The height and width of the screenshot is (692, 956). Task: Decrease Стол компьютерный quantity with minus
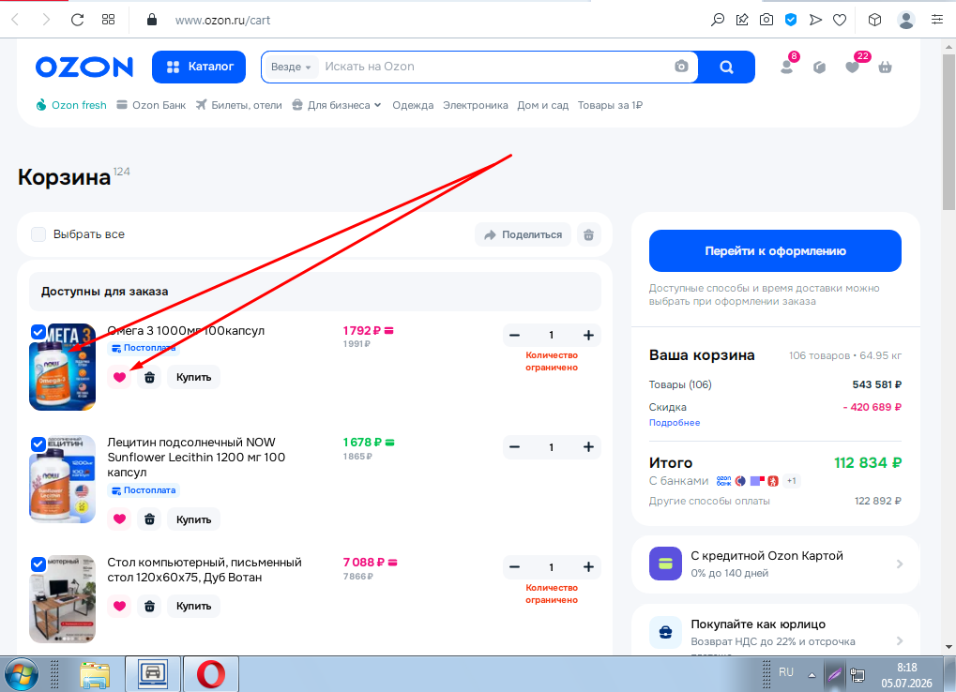(x=514, y=567)
